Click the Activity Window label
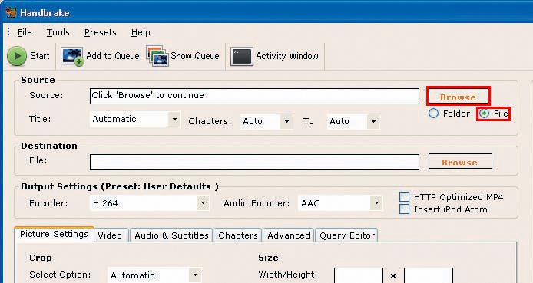This screenshot has width=533, height=283. coord(287,56)
